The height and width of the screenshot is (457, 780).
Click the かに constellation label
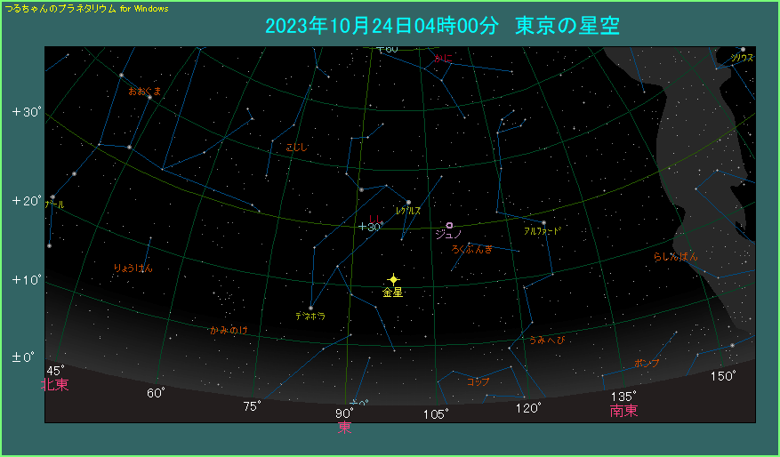pyautogui.click(x=443, y=59)
